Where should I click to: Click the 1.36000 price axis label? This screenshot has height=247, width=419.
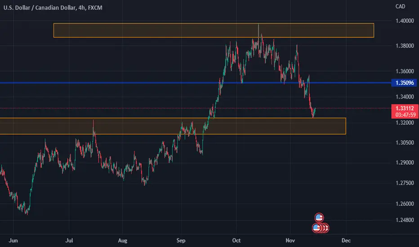pyautogui.click(x=405, y=71)
